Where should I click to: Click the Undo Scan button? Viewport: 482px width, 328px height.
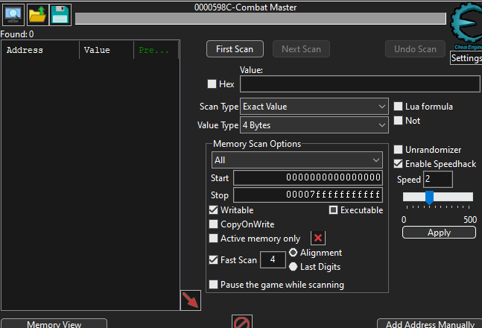[x=415, y=49]
